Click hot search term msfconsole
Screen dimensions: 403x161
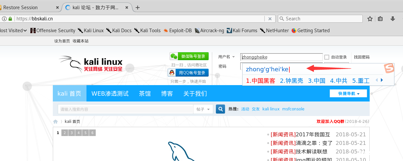(x=293, y=109)
